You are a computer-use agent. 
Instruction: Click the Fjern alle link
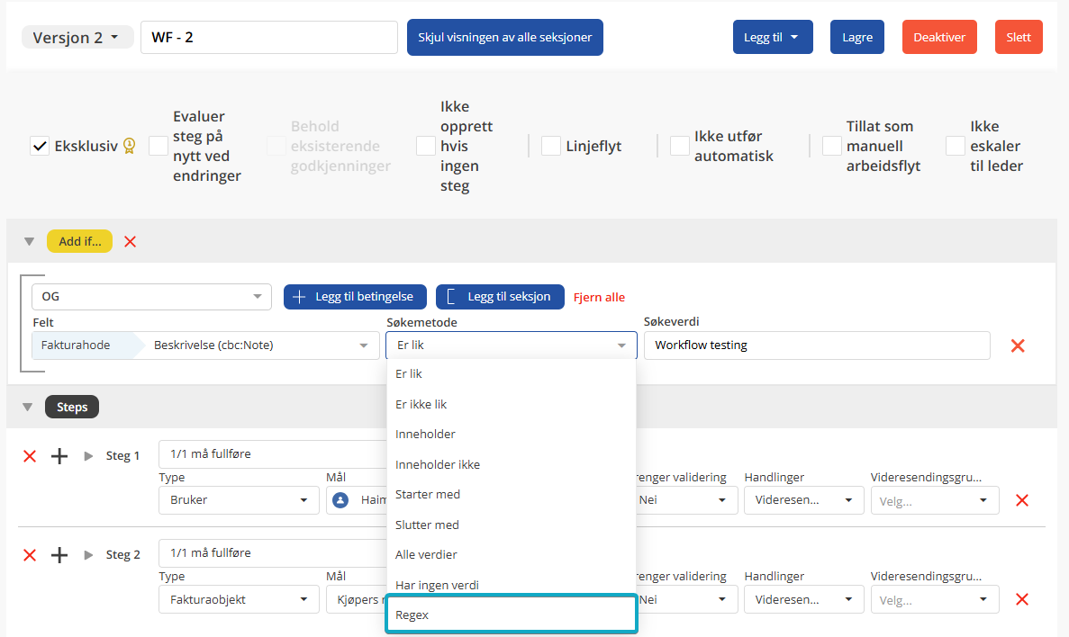pos(599,298)
